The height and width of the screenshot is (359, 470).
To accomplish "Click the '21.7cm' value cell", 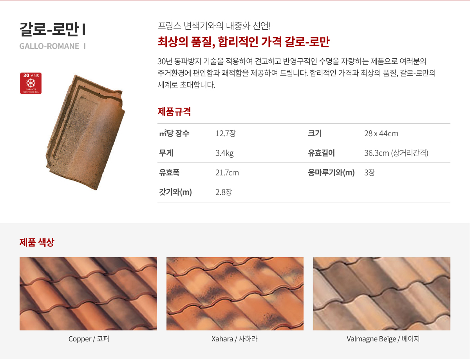I will (x=227, y=173).
